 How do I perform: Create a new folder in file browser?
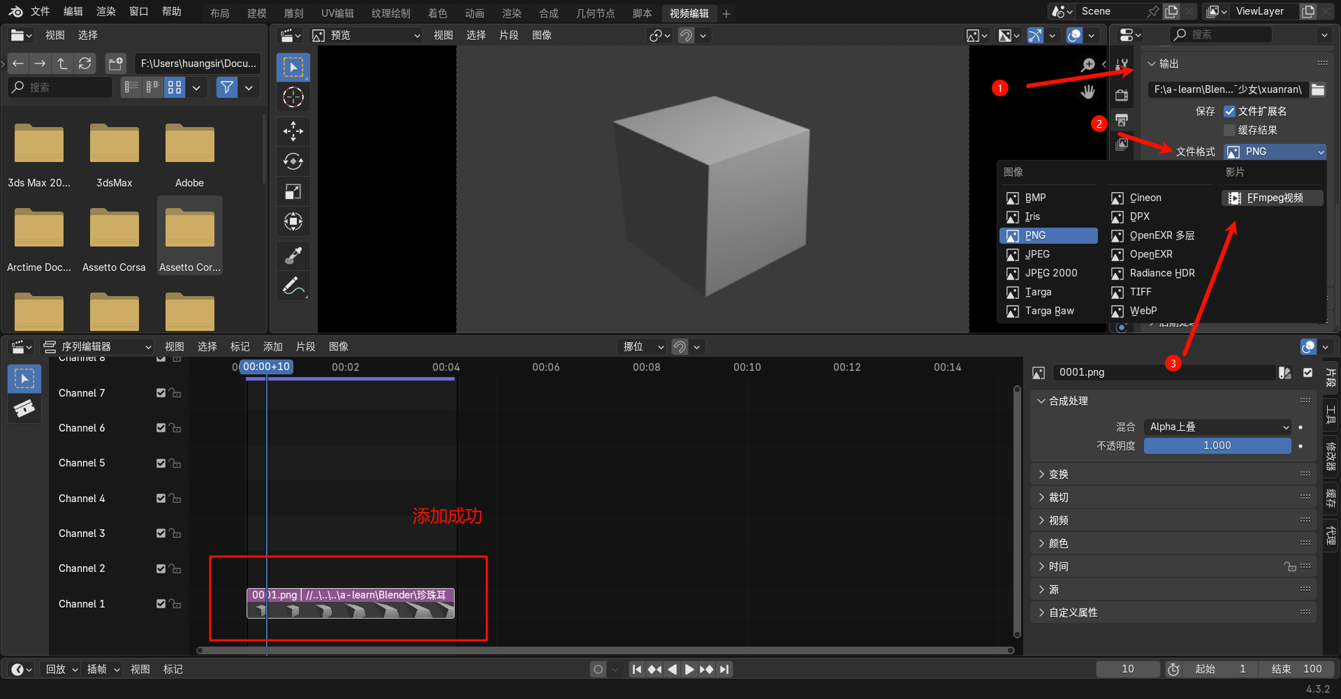(115, 64)
